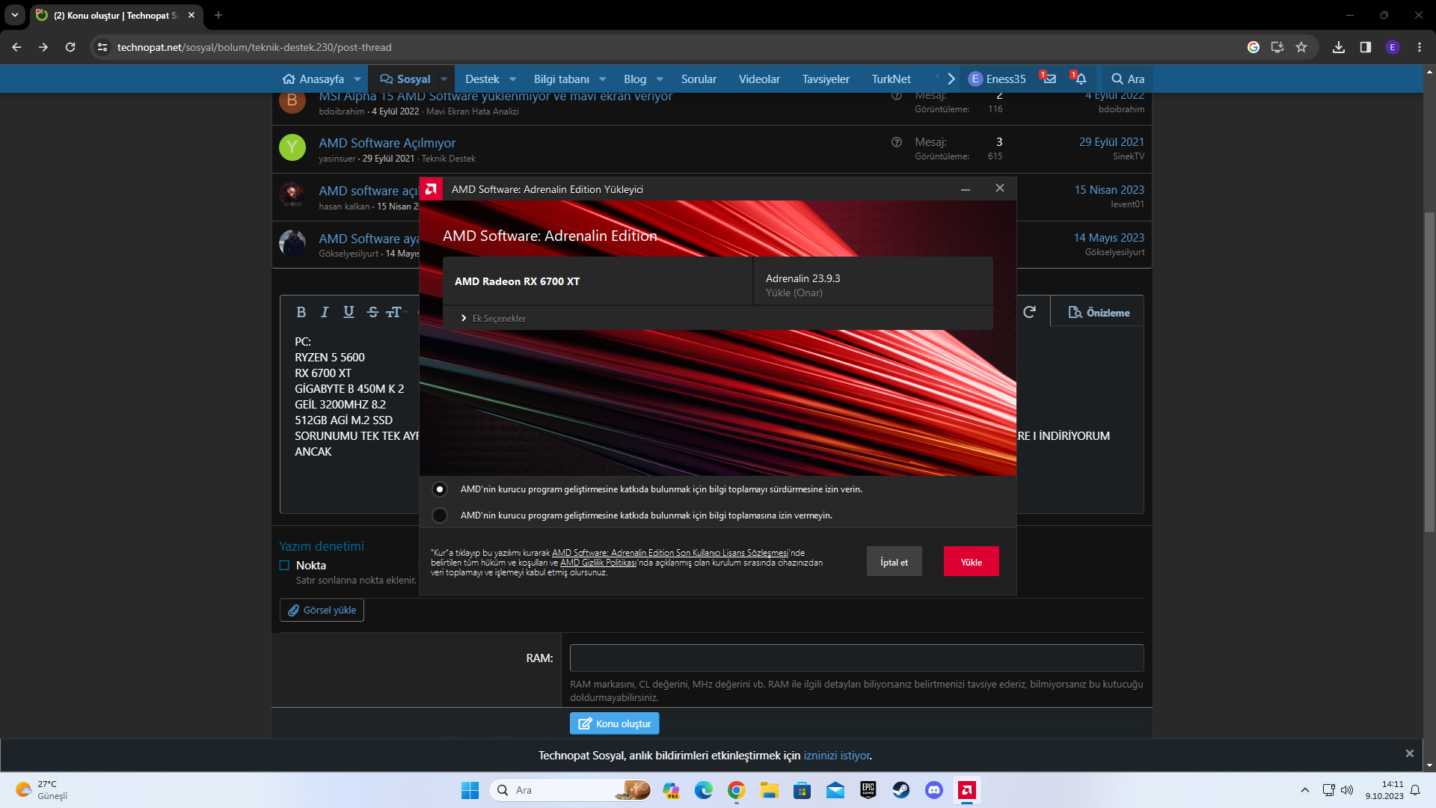
Task: Apply strikethrough formatting icon
Action: (x=372, y=313)
